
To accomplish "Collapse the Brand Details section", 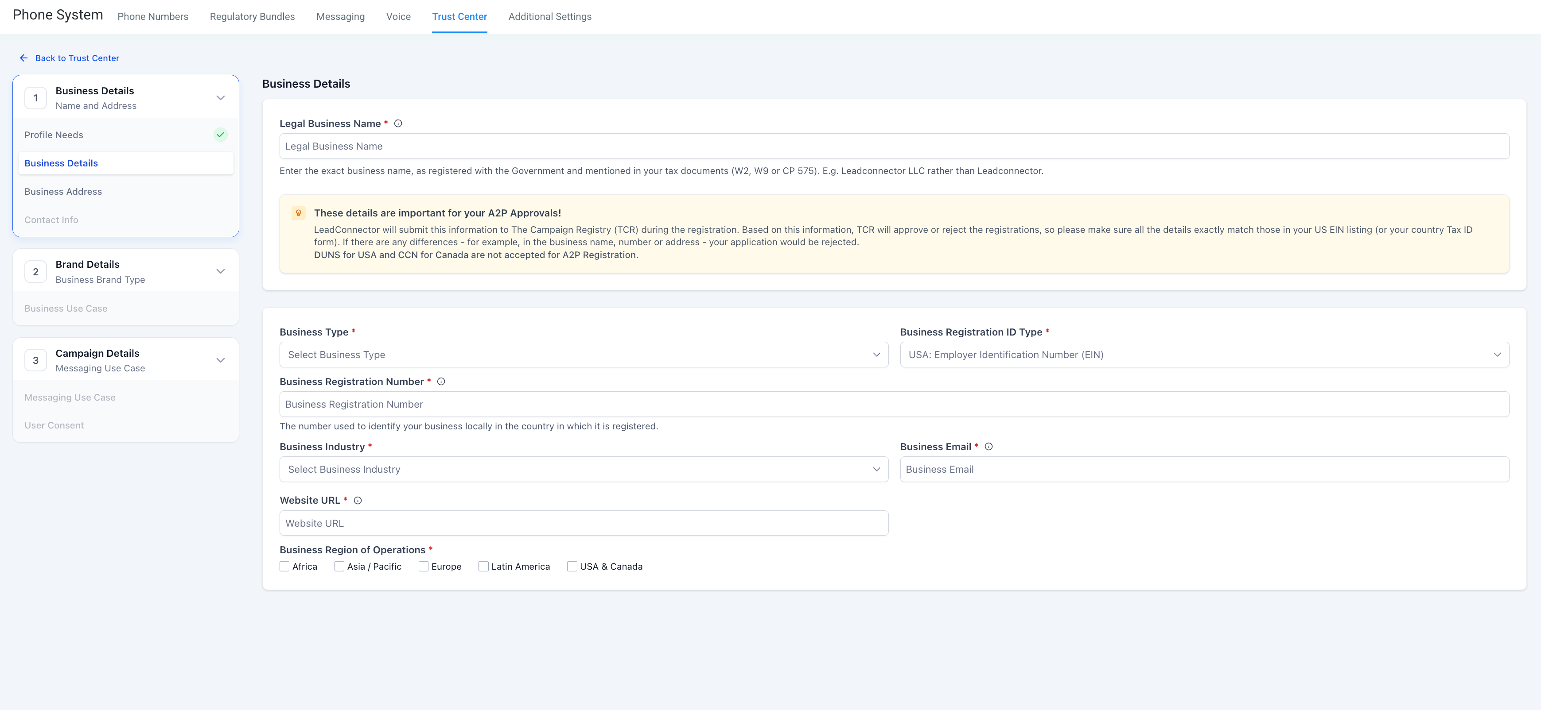I will pos(220,271).
